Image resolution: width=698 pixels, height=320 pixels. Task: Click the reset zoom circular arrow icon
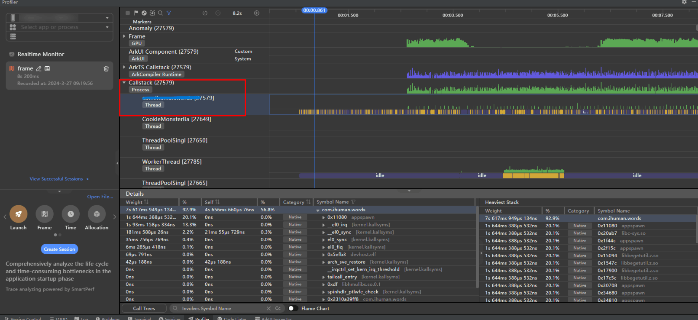point(205,13)
